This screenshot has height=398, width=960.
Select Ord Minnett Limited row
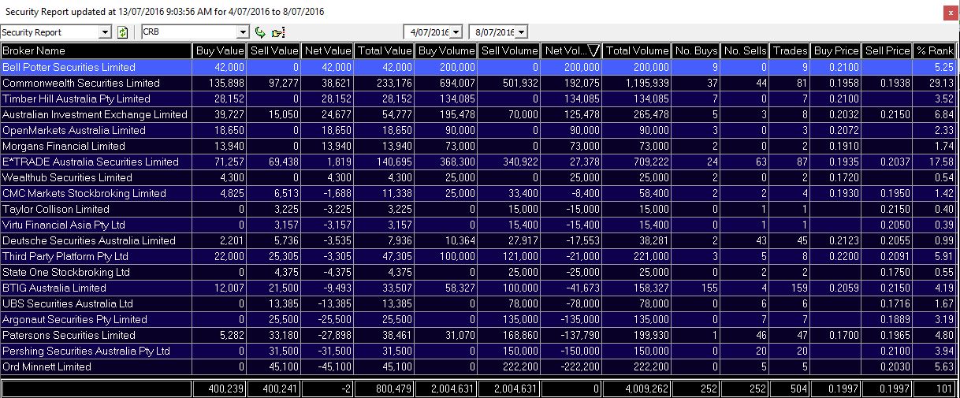tap(479, 367)
